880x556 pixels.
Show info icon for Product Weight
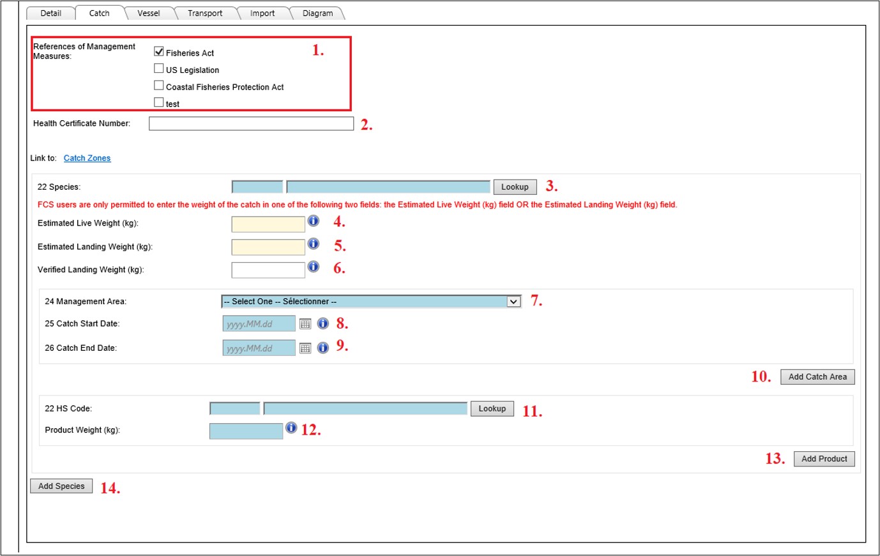coord(291,428)
